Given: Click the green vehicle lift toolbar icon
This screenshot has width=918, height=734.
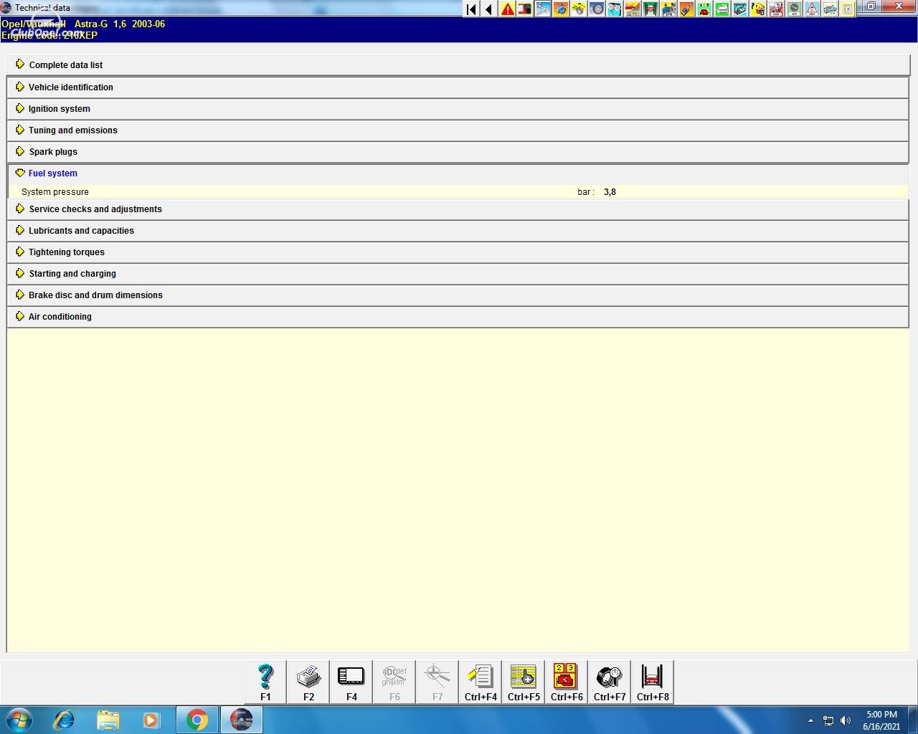Looking at the screenshot, I should 650,9.
